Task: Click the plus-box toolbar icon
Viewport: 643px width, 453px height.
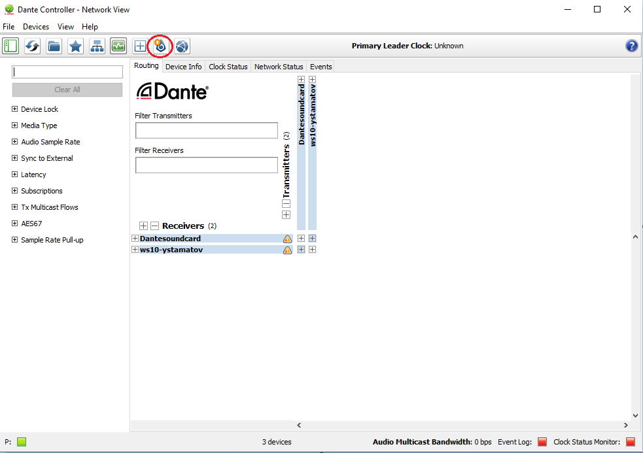Action: (x=140, y=46)
